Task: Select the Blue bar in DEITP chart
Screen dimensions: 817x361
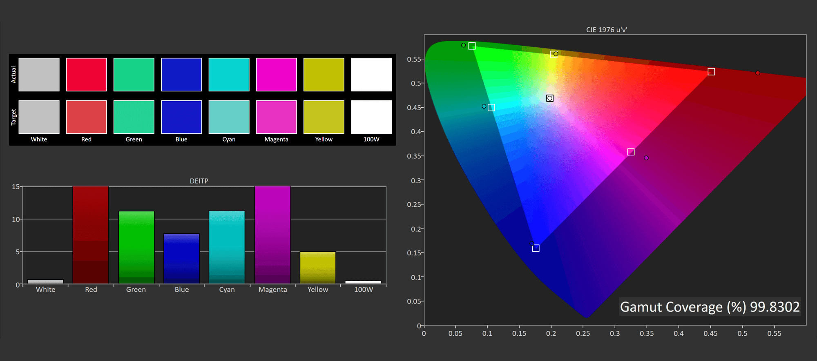Action: coord(181,259)
